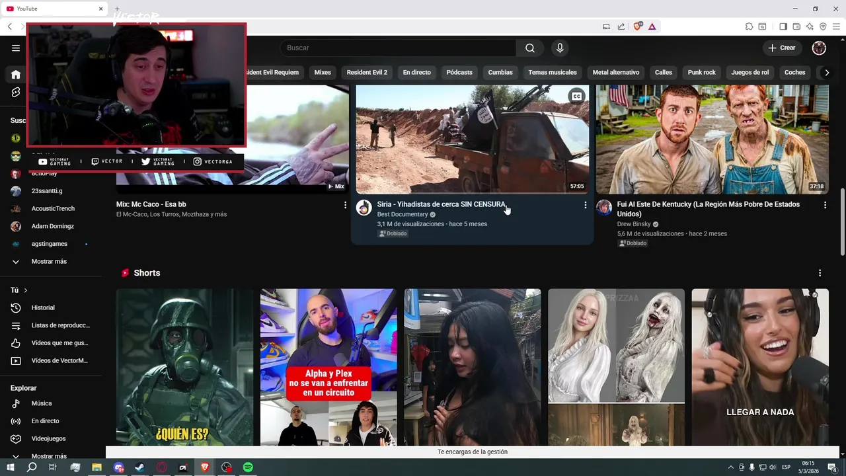Screen dimensions: 846x476
Task: Open Brave Shields lion icon in address bar
Action: [x=638, y=26]
